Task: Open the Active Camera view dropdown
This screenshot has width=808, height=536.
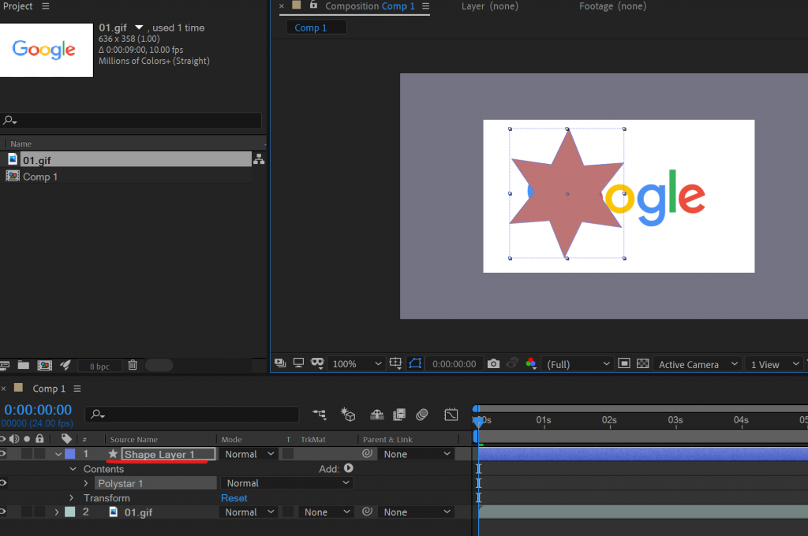Action: click(x=698, y=364)
